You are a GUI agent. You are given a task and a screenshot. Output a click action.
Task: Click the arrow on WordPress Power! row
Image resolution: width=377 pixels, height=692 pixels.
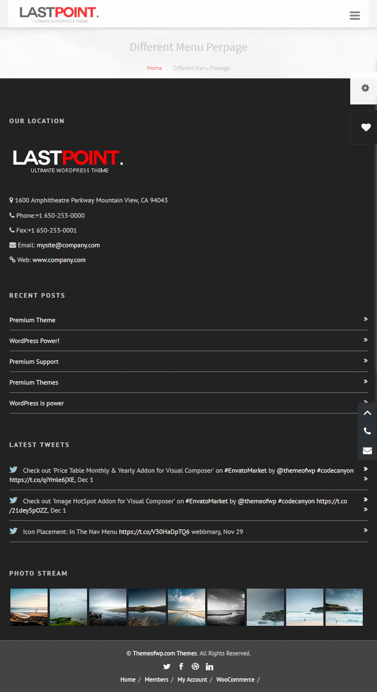pyautogui.click(x=366, y=340)
